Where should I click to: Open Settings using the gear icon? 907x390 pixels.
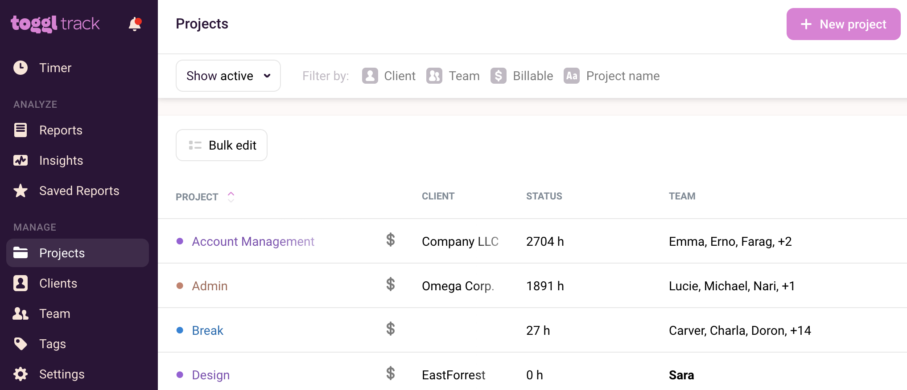click(x=21, y=374)
